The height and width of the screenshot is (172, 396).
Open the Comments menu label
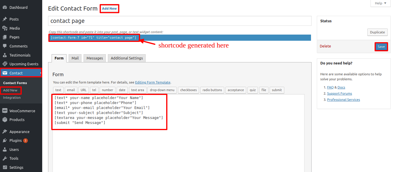18,46
